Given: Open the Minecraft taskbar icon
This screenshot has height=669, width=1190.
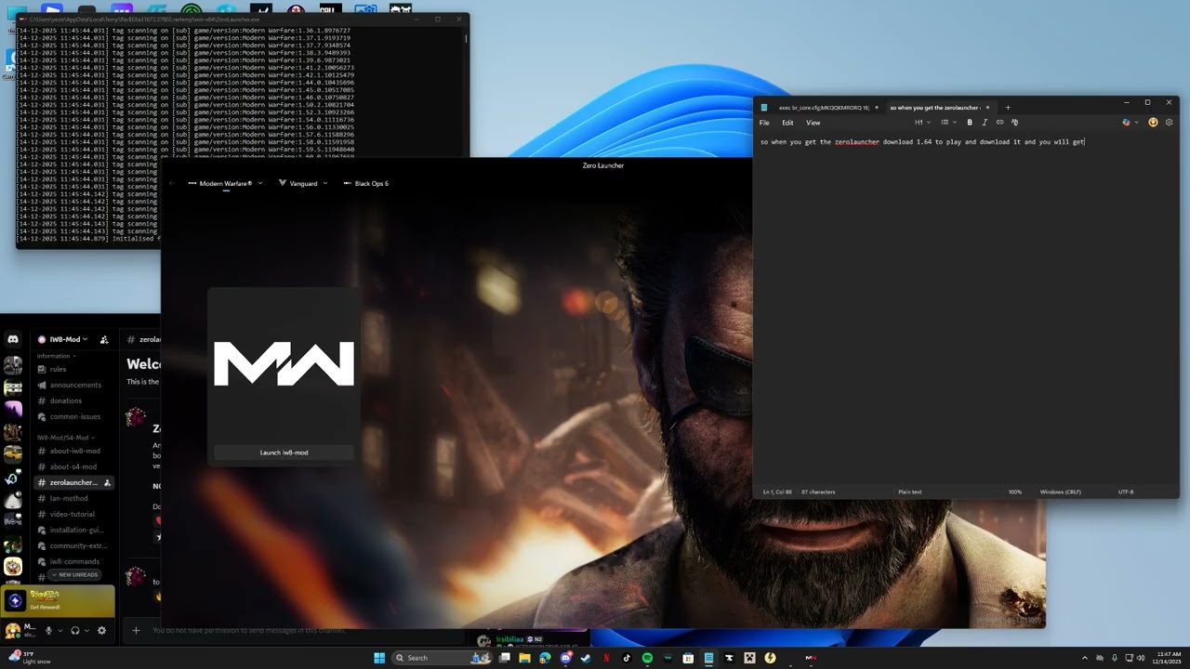Looking at the screenshot, I should click(749, 658).
